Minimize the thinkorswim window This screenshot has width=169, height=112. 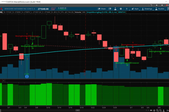coord(166,2)
